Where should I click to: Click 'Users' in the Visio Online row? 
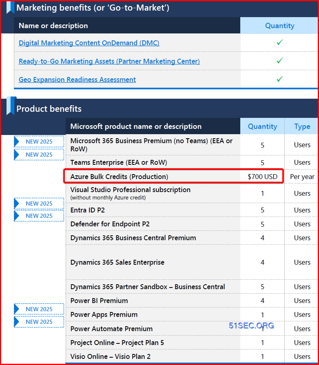point(302,356)
